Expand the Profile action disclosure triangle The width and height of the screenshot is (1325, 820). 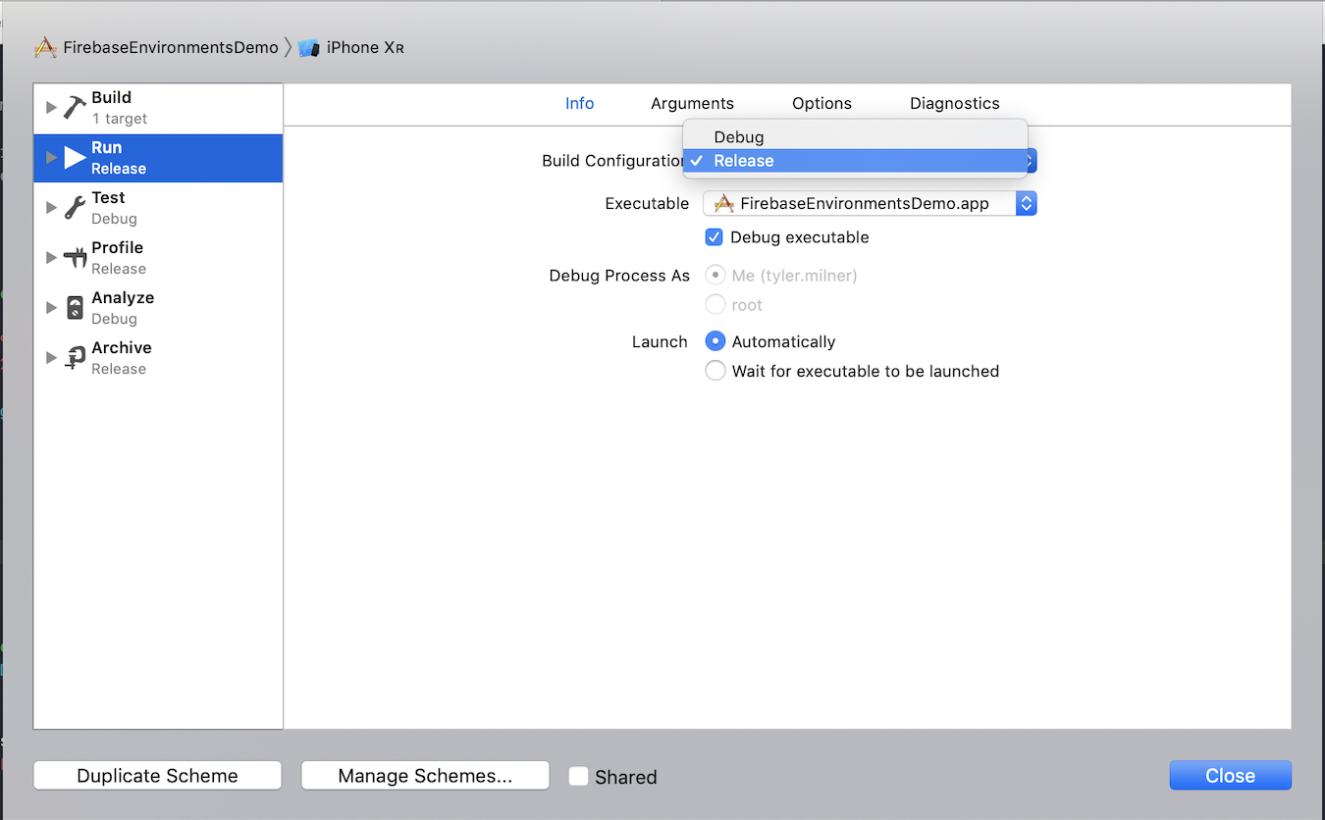(x=51, y=257)
